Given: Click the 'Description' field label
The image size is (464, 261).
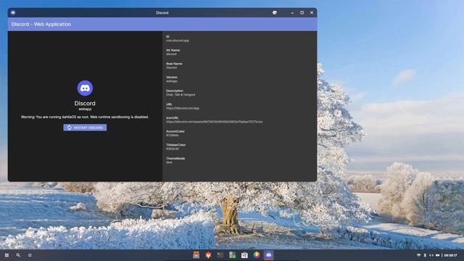Looking at the screenshot, I should point(175,91).
